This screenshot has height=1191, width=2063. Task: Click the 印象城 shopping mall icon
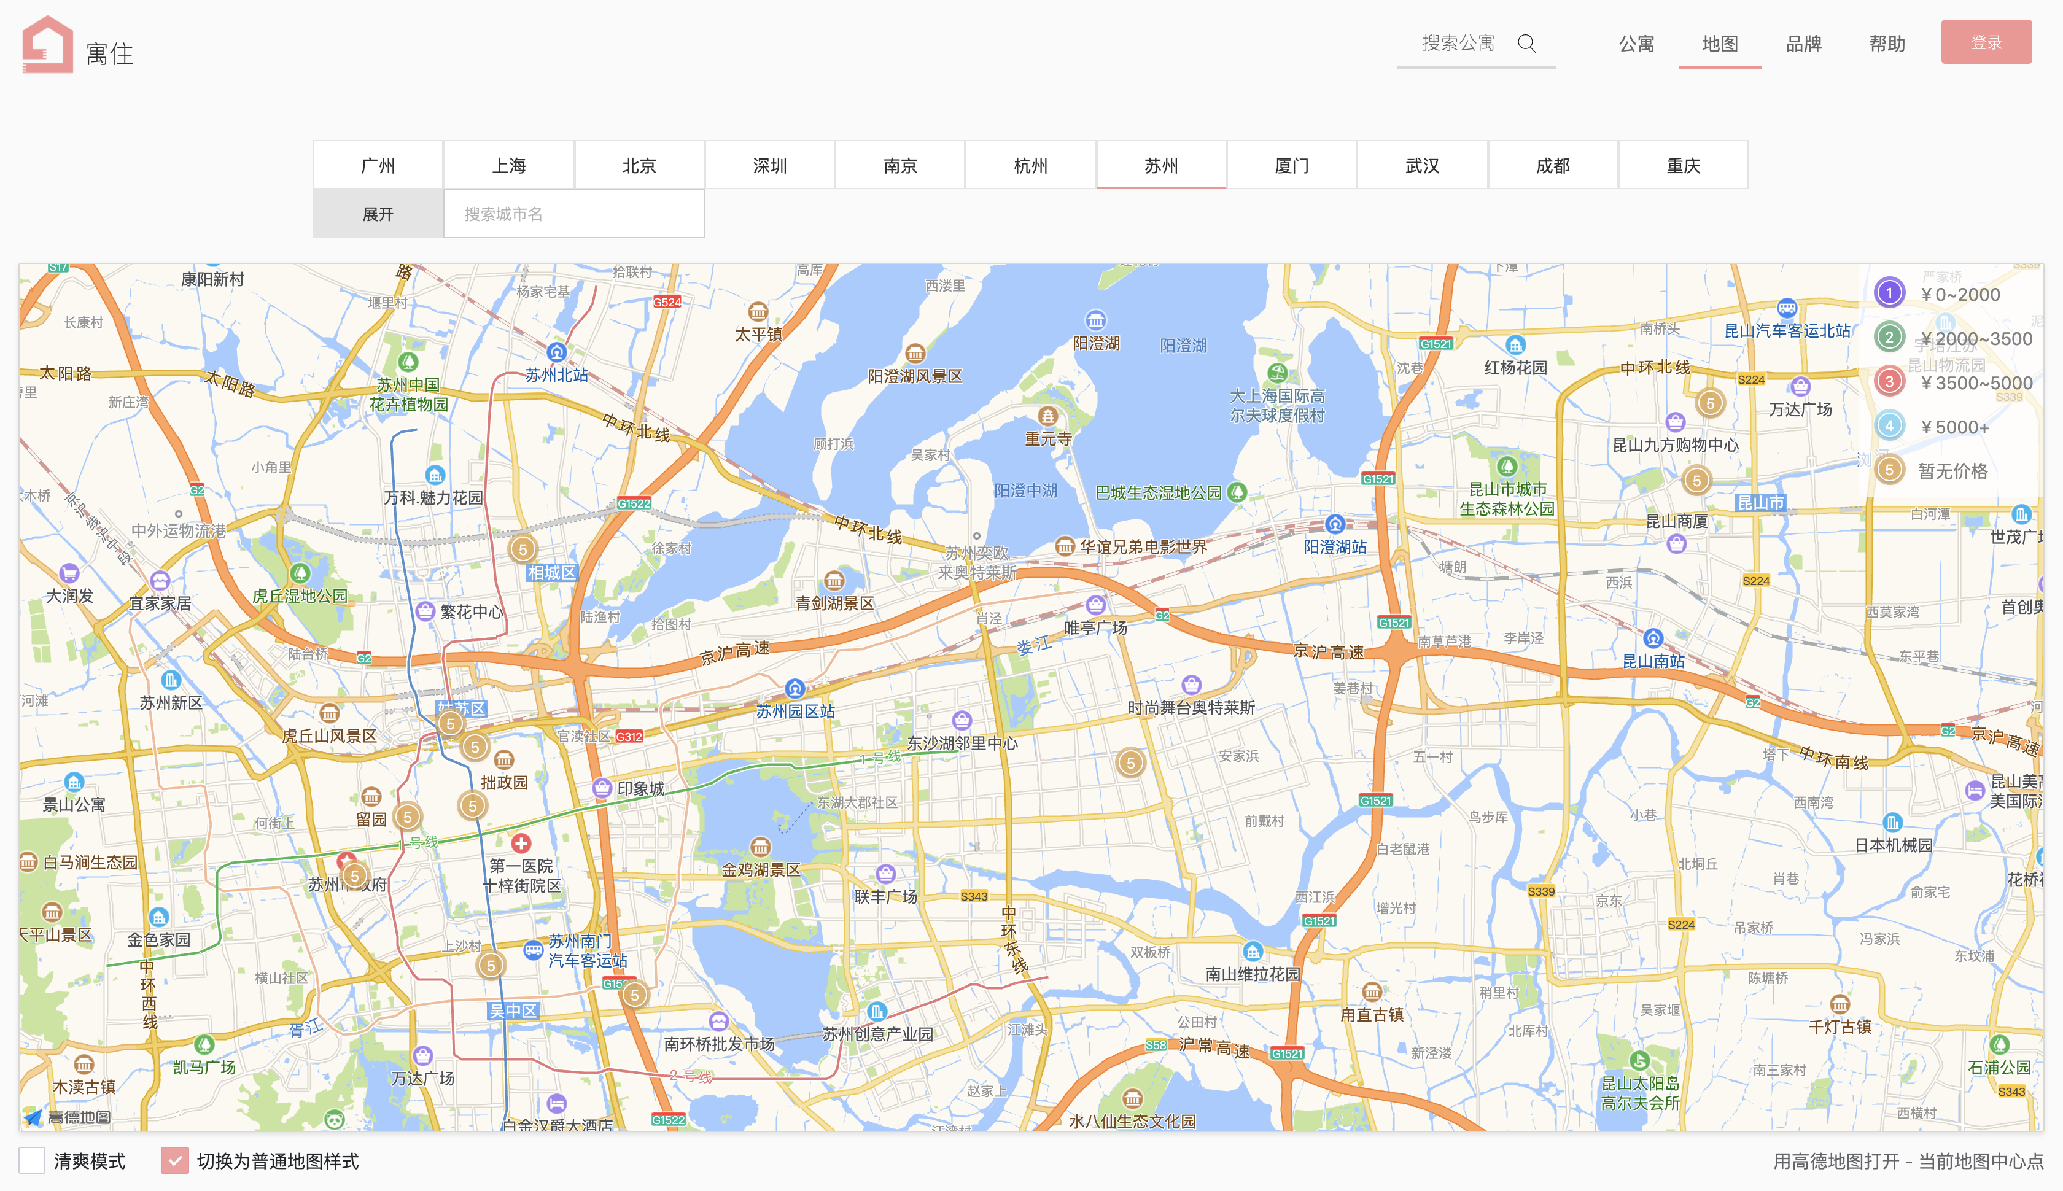(602, 788)
